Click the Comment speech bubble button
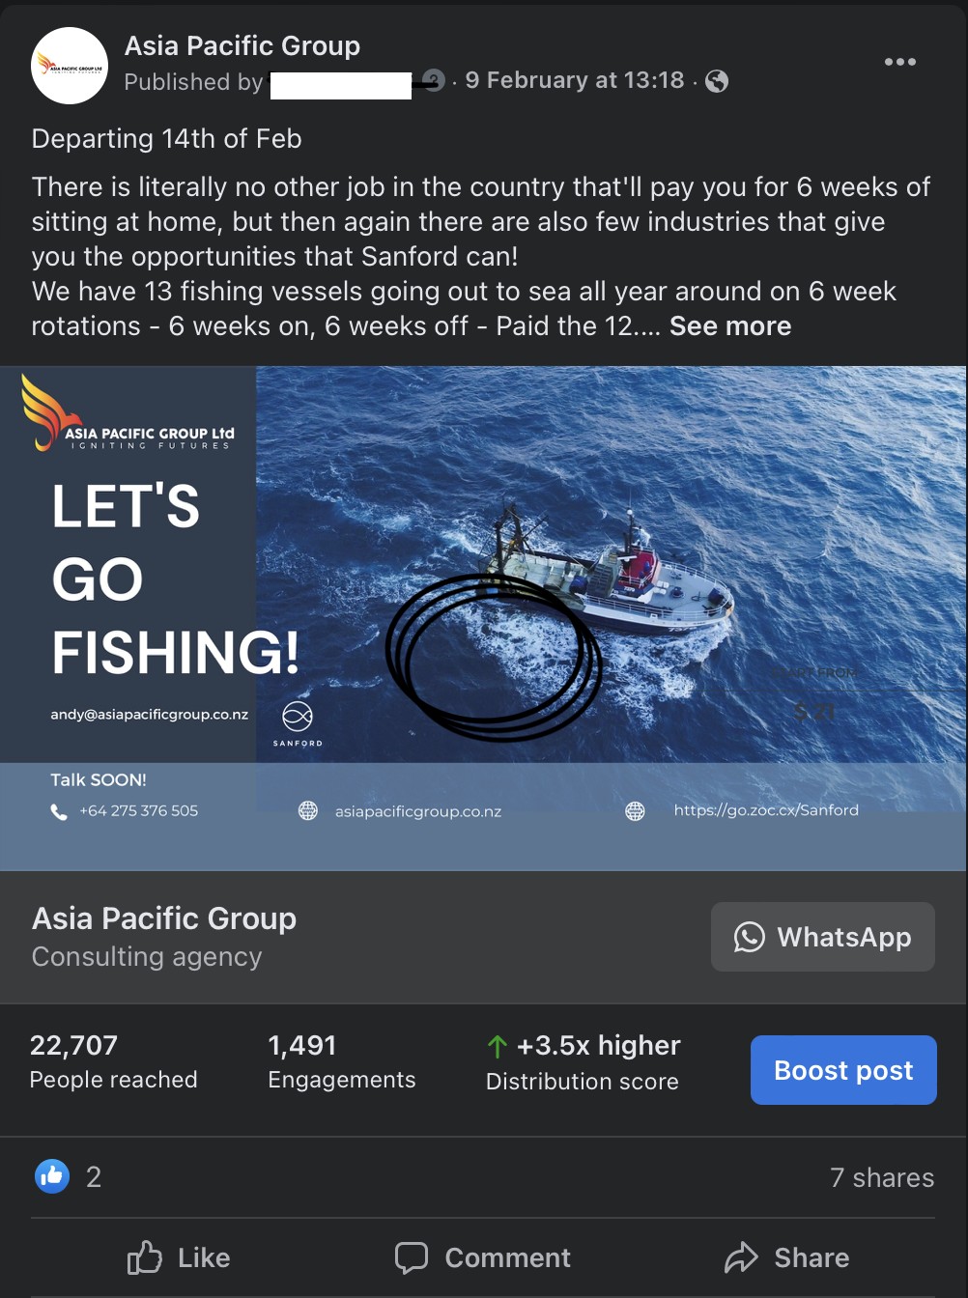The height and width of the screenshot is (1298, 968). coord(483,1257)
